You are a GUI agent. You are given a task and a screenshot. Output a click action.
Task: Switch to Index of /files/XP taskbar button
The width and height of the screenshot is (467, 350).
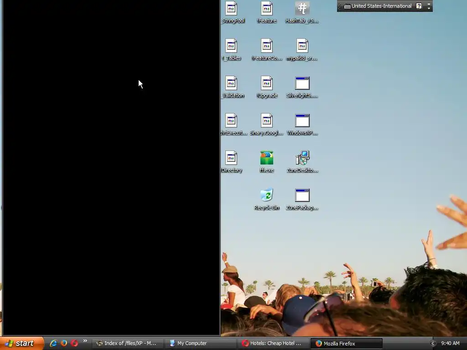point(128,343)
